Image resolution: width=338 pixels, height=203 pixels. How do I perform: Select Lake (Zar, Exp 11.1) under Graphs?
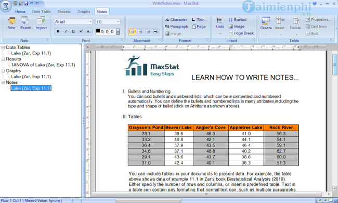(31, 77)
